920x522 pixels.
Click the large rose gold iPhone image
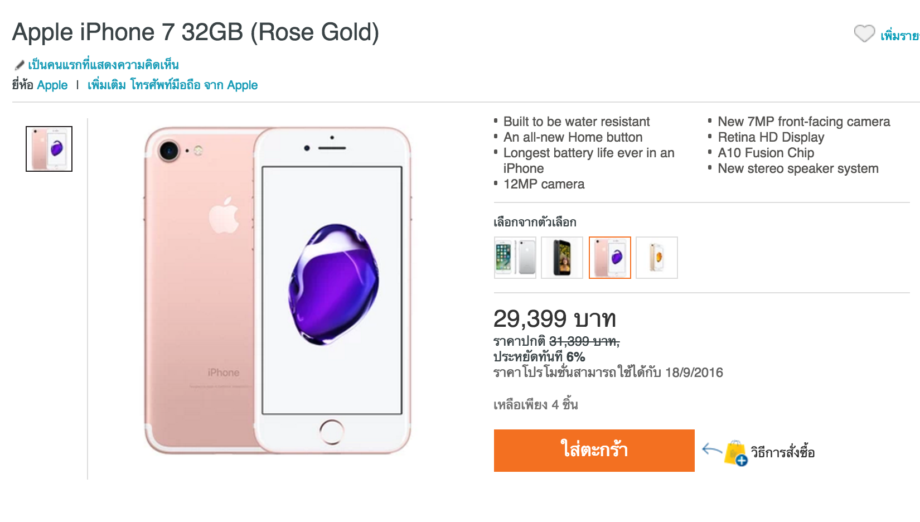tap(277, 290)
